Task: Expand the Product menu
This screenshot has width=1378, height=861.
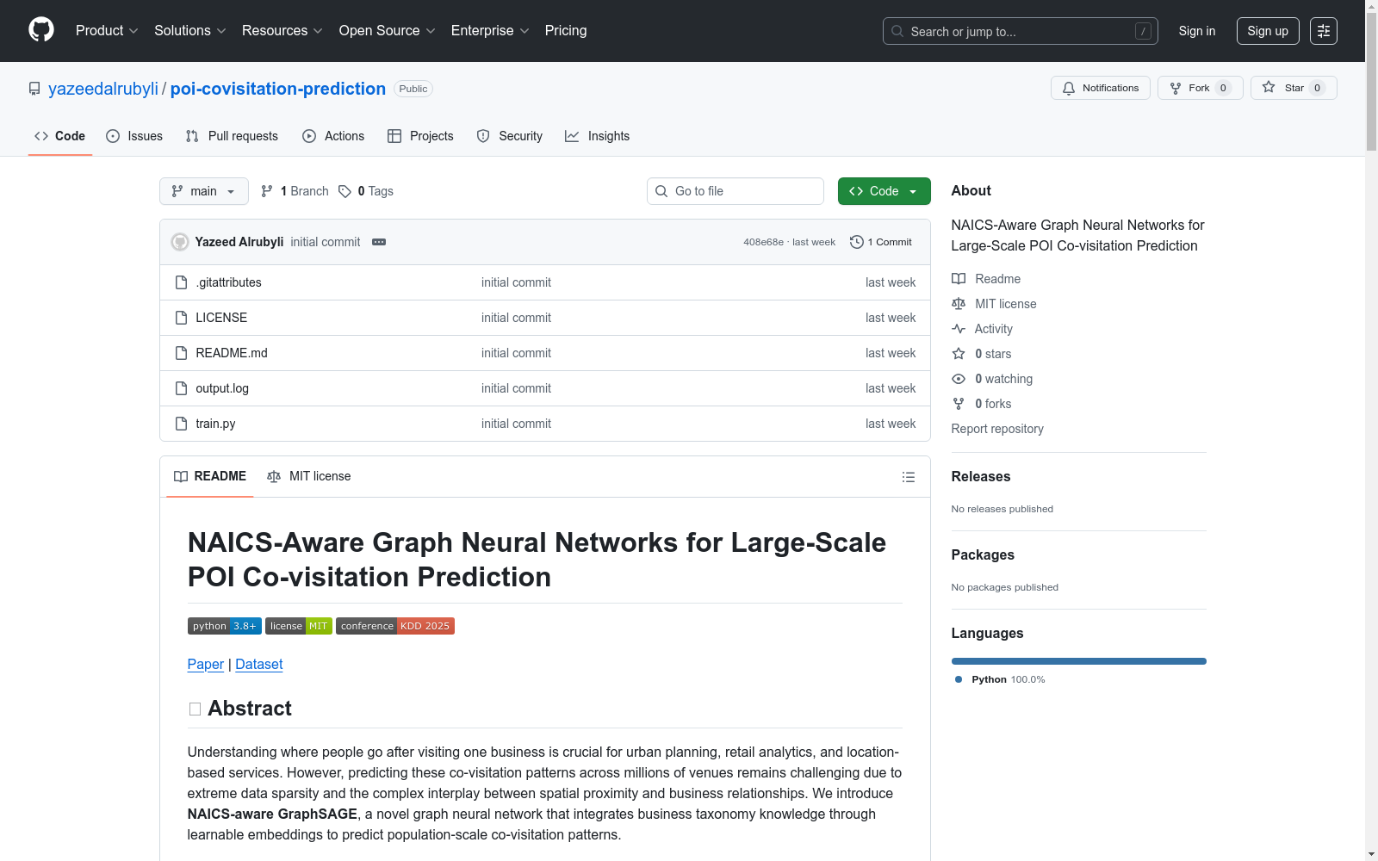Action: (x=107, y=31)
